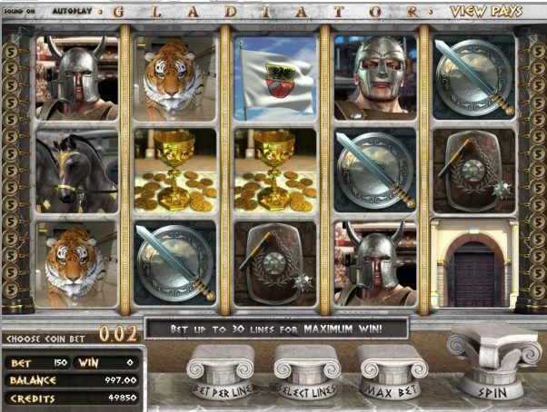Toggle the Sound On setting
This screenshot has height=412, width=547.
[20, 12]
